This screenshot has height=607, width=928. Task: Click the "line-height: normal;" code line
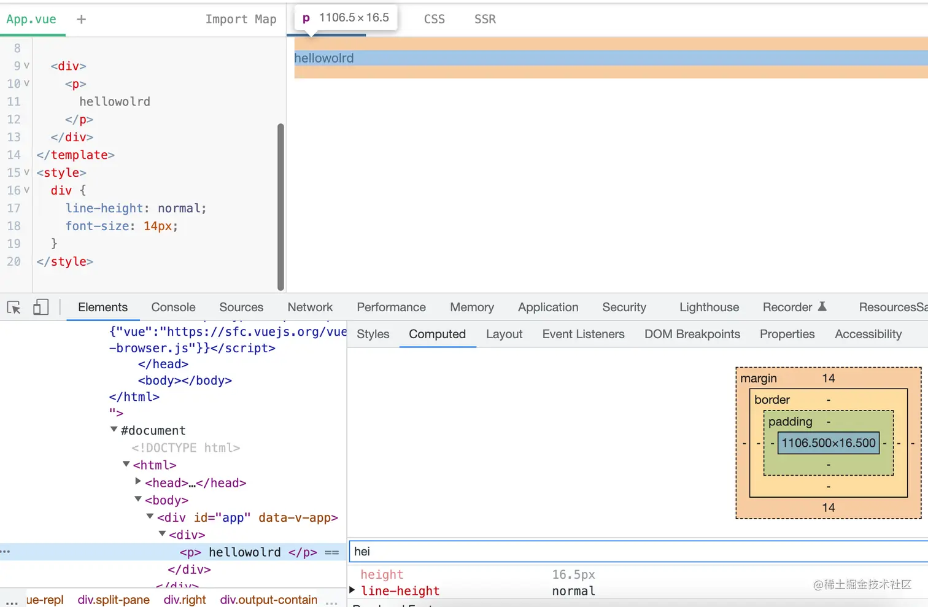click(136, 208)
